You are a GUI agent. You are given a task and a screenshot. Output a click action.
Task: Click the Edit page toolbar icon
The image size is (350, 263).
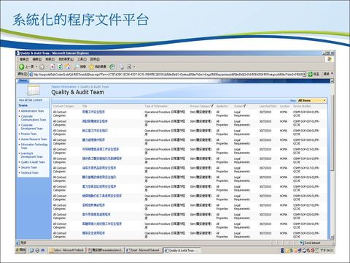(129, 66)
